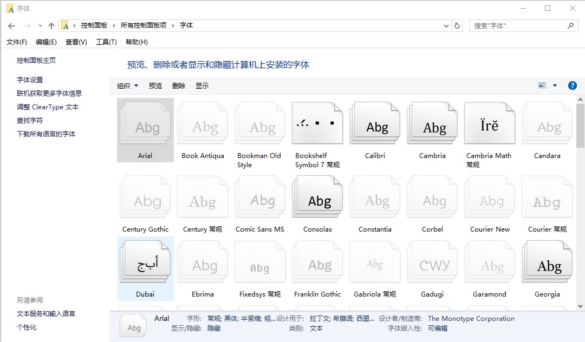Select the Georgia font icon
The image size is (585, 342).
click(547, 262)
